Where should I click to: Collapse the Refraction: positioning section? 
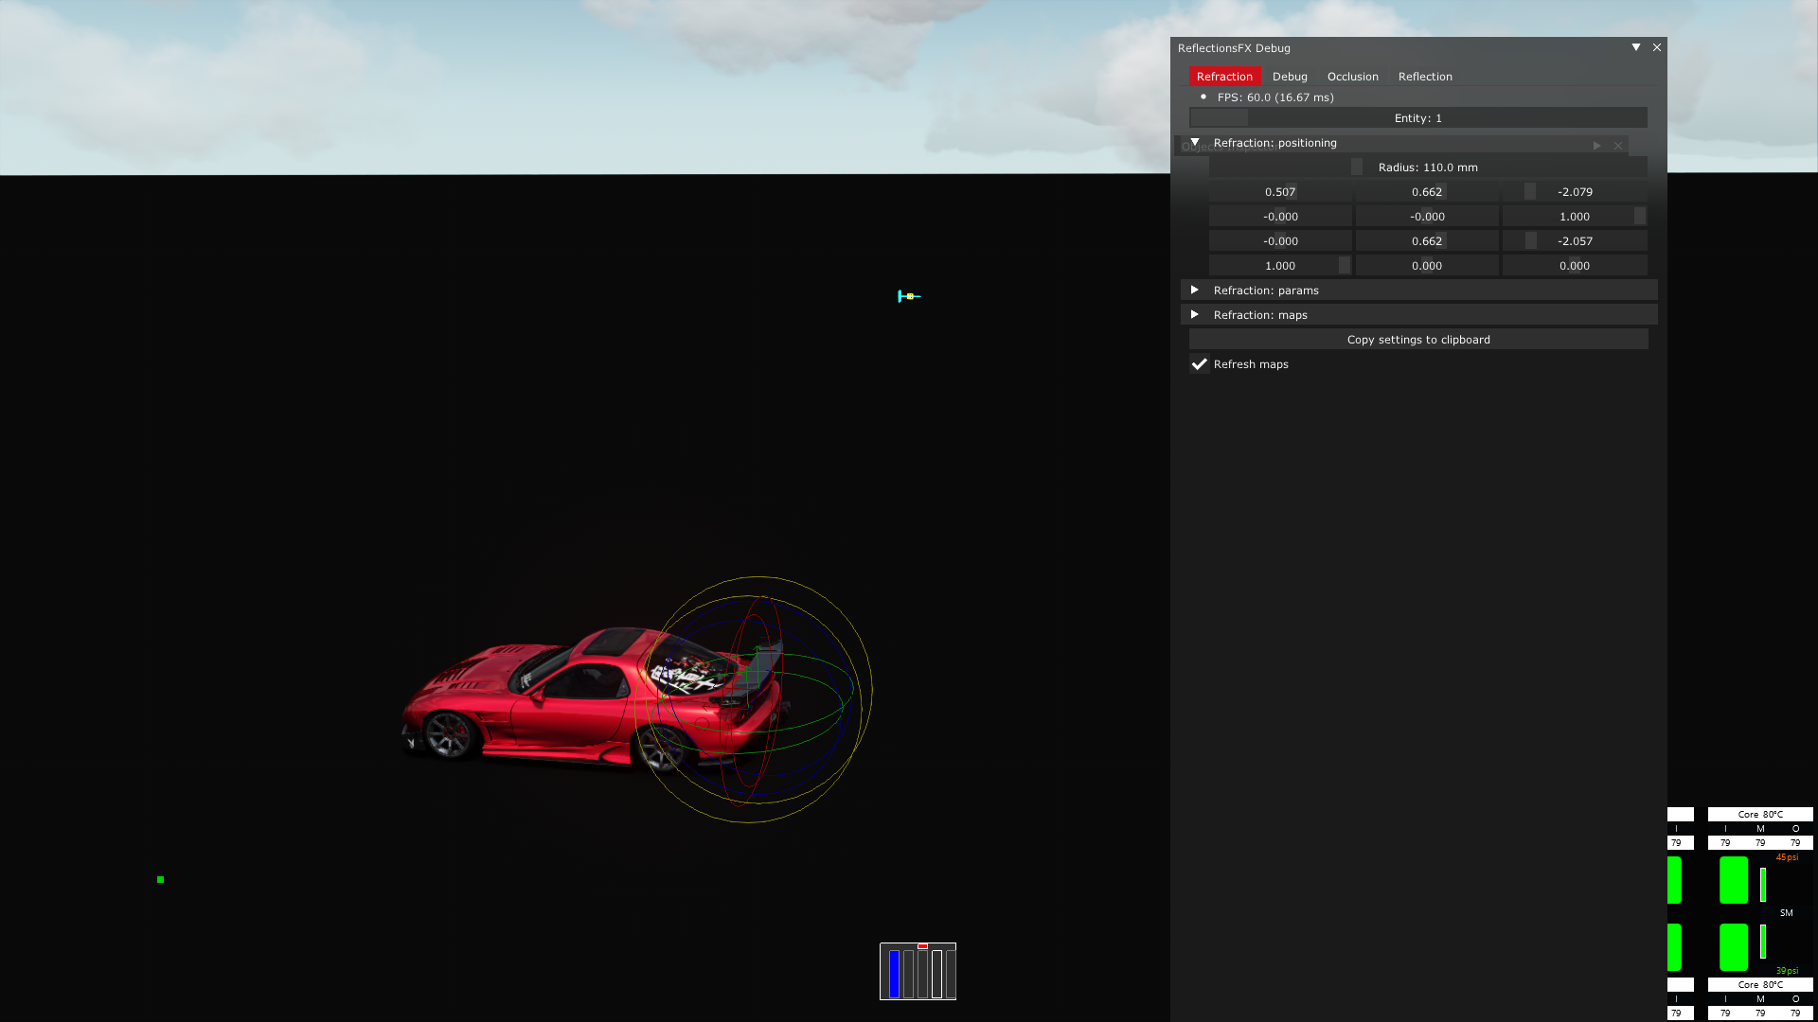pos(1195,142)
